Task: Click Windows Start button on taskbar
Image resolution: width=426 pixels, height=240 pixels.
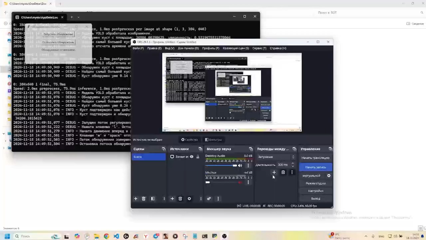Action: coord(7,236)
